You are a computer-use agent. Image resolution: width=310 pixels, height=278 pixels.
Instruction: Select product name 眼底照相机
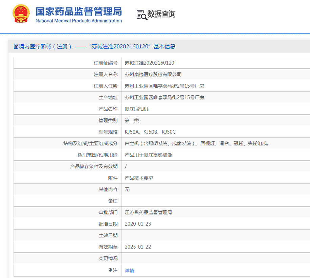(x=136, y=109)
